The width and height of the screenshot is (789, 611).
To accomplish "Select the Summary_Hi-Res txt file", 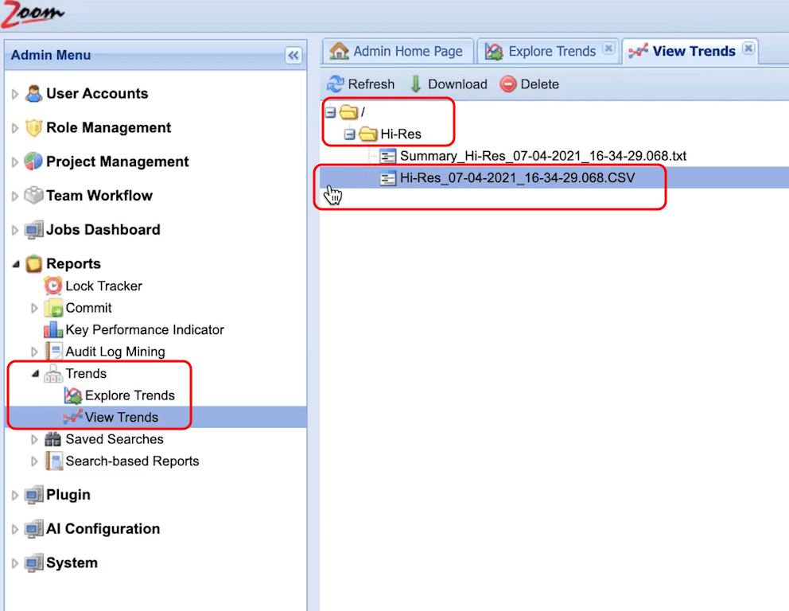I will click(543, 156).
